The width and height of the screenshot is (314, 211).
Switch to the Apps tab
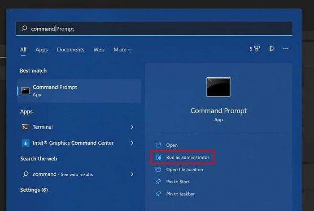click(x=42, y=50)
